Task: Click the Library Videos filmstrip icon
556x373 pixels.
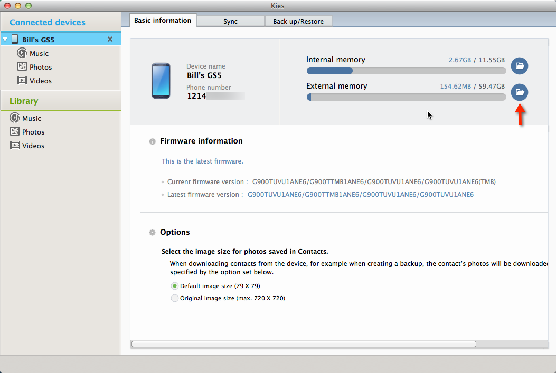Action: 15,145
